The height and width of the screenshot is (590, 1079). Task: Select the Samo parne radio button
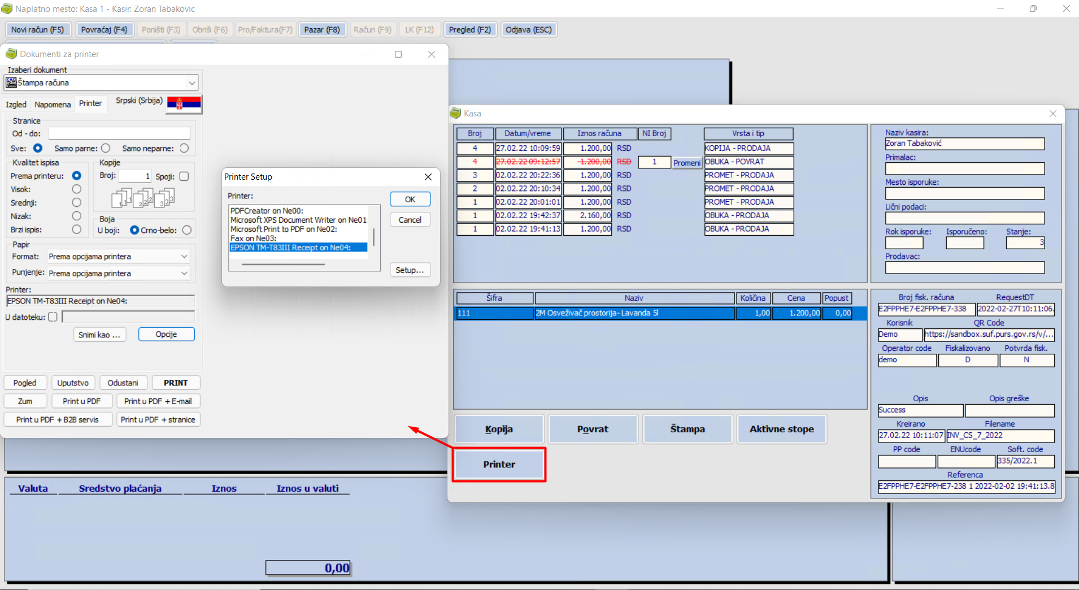106,148
